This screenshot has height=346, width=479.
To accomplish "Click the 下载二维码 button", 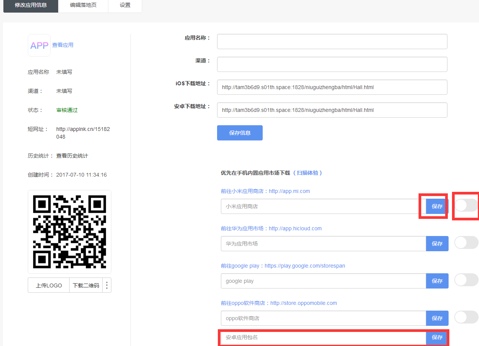I will click(x=86, y=285).
